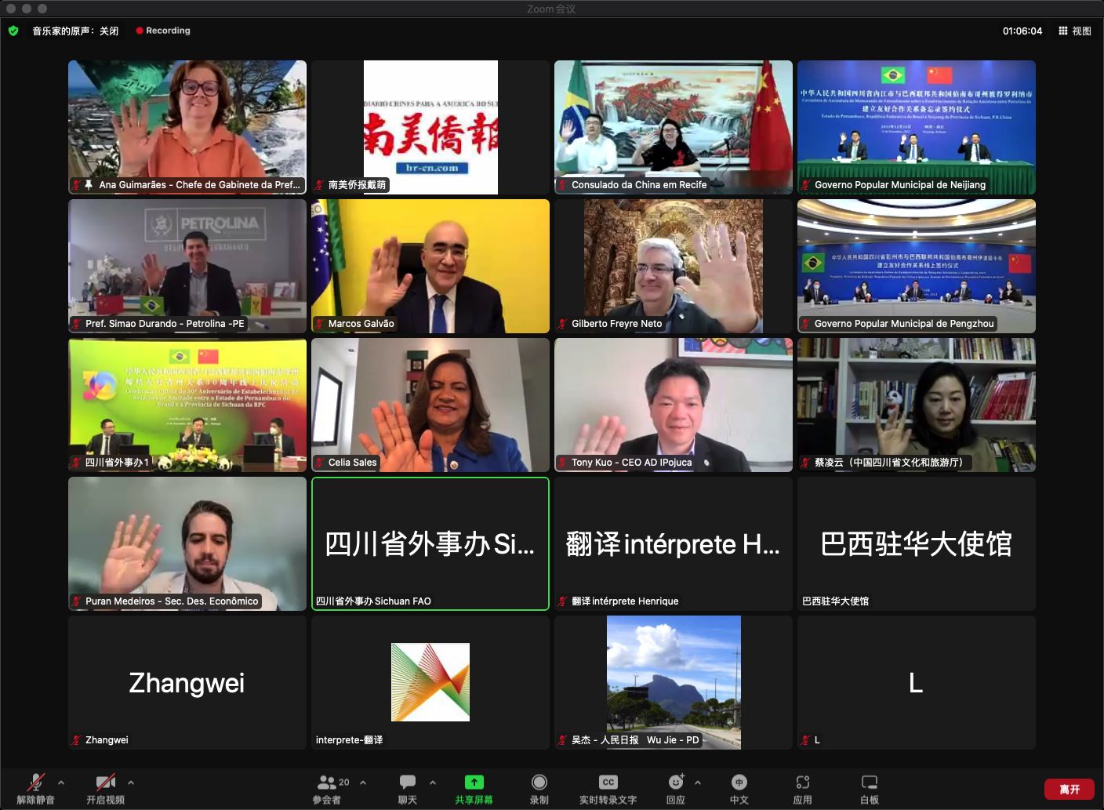Expand the arrow next to Participants count
The image size is (1104, 810).
pos(363,783)
